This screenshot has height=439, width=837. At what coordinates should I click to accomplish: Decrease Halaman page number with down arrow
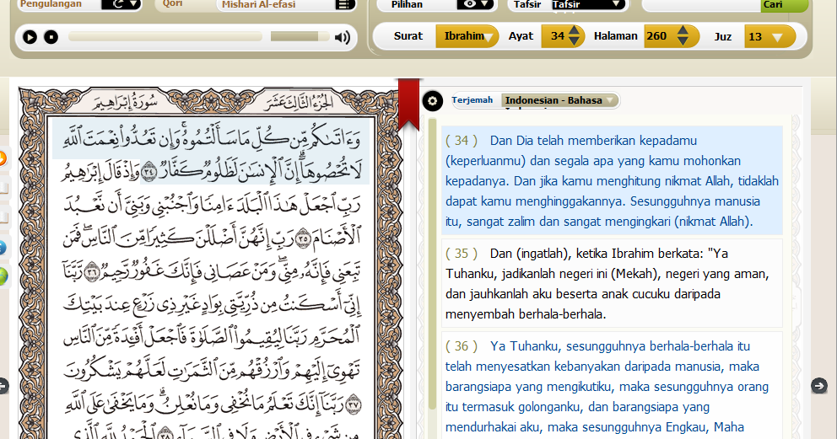(683, 41)
